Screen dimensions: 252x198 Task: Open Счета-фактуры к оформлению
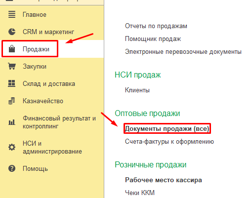169,141
